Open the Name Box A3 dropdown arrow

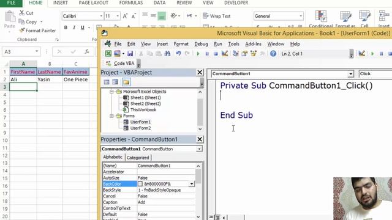[x=37, y=51]
